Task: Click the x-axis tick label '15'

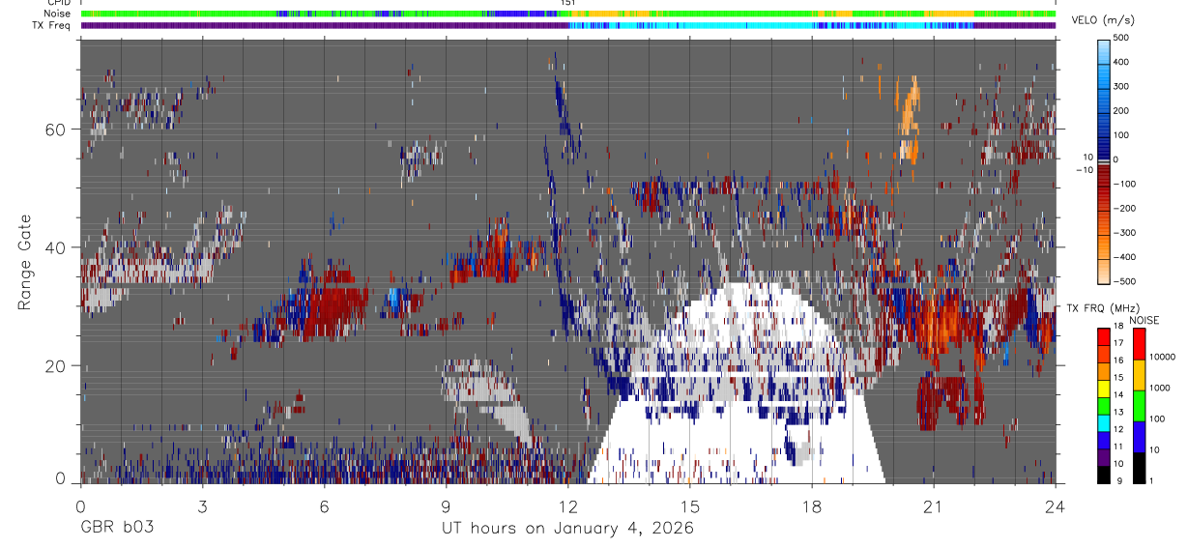Action: [689, 505]
